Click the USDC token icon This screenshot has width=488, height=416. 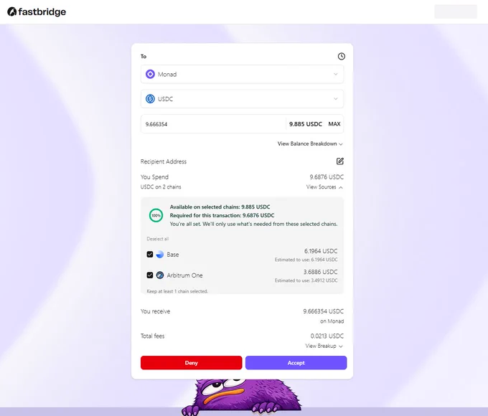[150, 99]
